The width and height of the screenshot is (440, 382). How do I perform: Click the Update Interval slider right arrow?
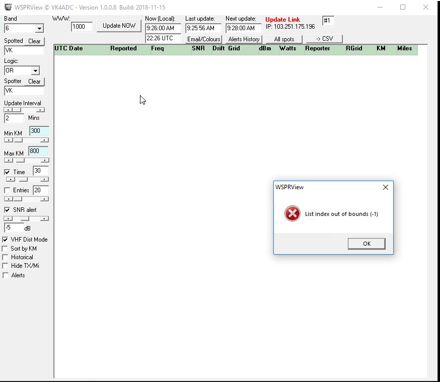[41, 110]
